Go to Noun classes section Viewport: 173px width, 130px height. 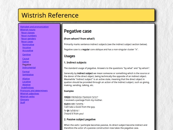(x=28, y=33)
